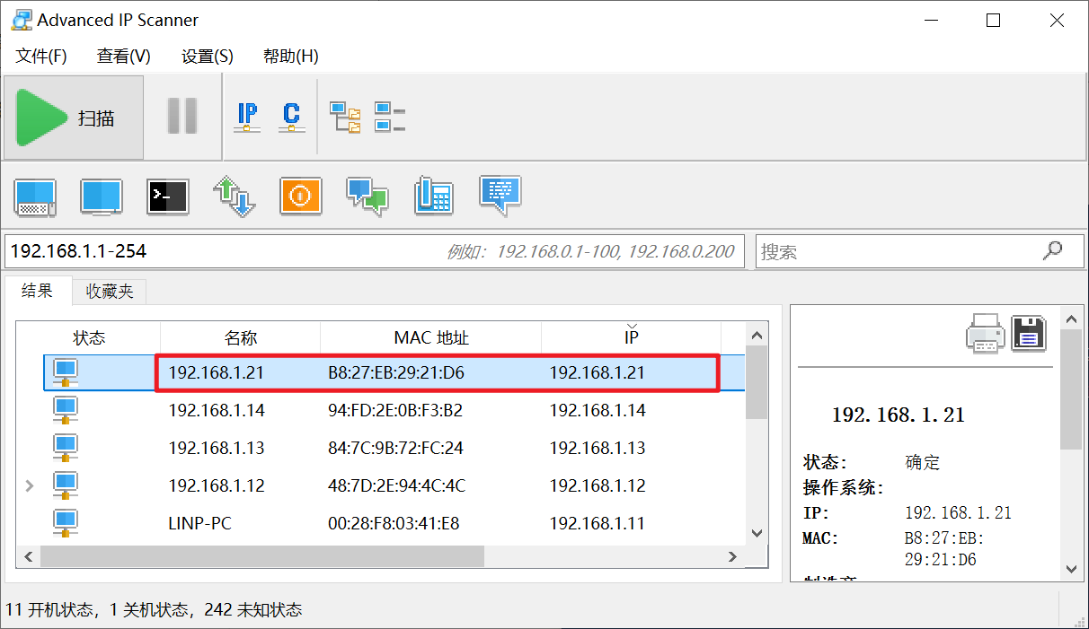Click MAC cell 84:7C:9B:72:FC:24
The image size is (1089, 629).
point(395,448)
